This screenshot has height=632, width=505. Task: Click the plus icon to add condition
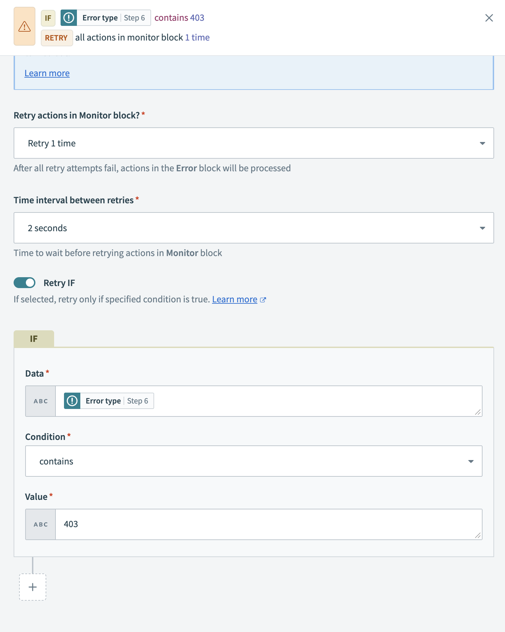click(x=33, y=587)
